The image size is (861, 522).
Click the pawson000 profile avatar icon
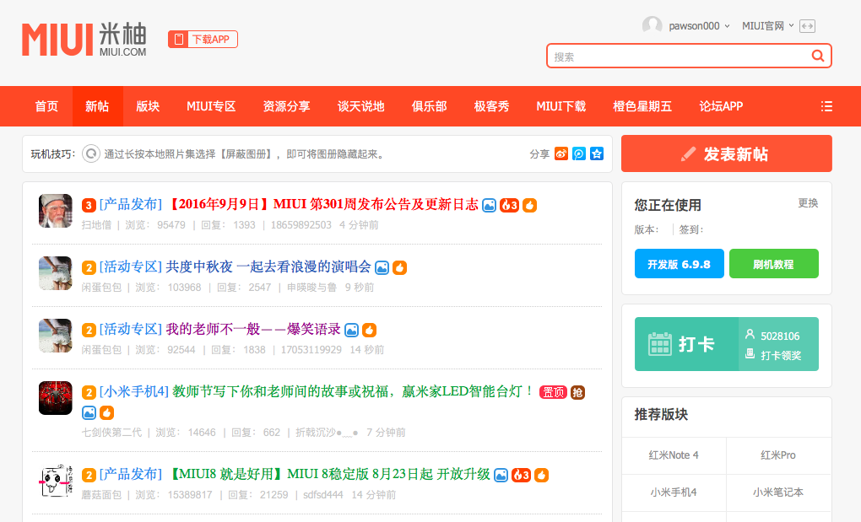point(652,26)
